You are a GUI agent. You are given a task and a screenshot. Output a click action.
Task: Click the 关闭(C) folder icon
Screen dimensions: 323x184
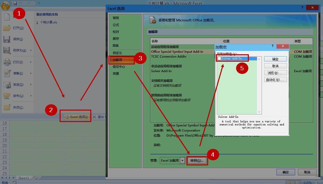(x=7, y=107)
